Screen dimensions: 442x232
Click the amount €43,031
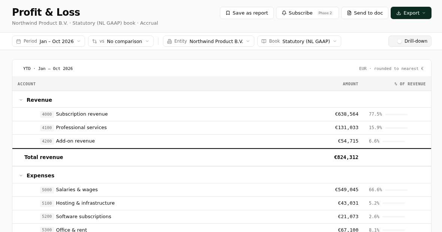348,203
